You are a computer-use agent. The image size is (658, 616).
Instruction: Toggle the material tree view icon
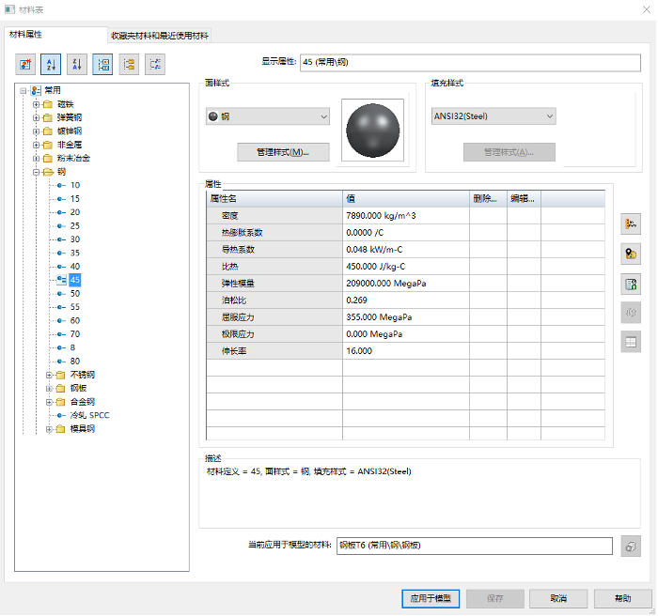tap(103, 64)
